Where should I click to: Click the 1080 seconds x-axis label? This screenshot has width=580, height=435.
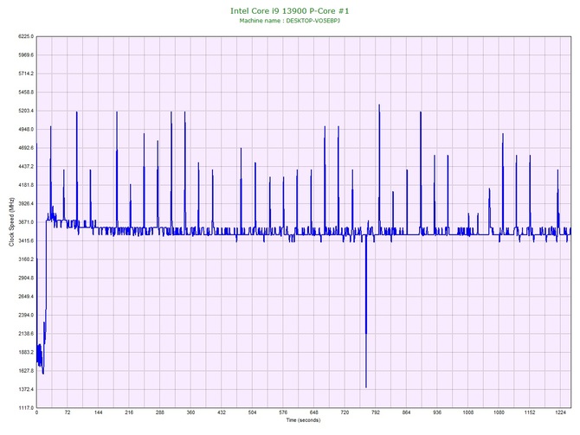499,413
